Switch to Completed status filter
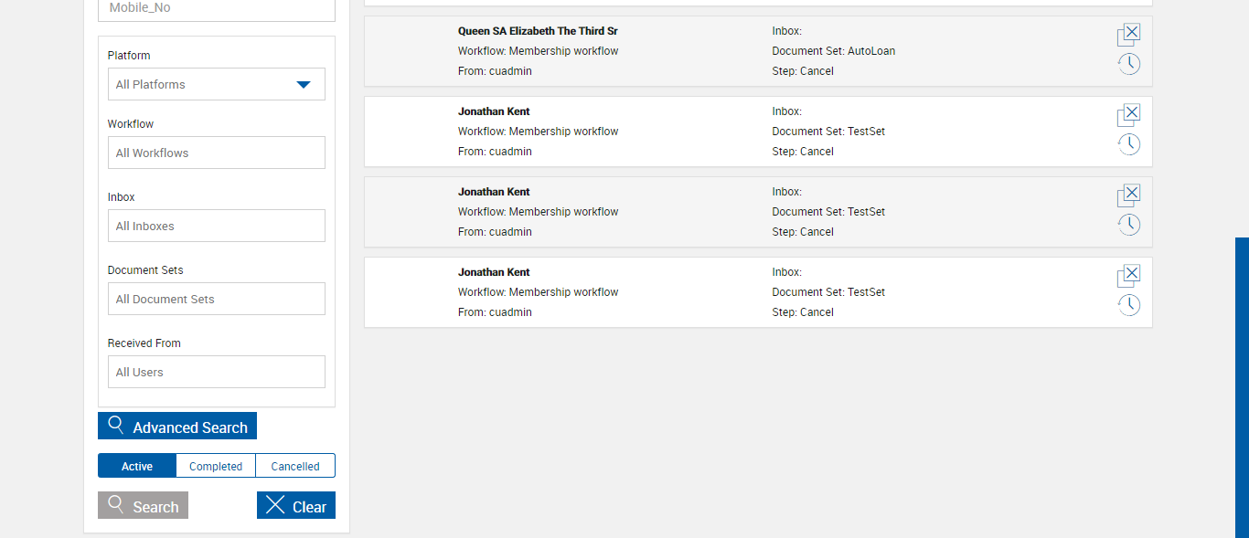 [x=216, y=466]
